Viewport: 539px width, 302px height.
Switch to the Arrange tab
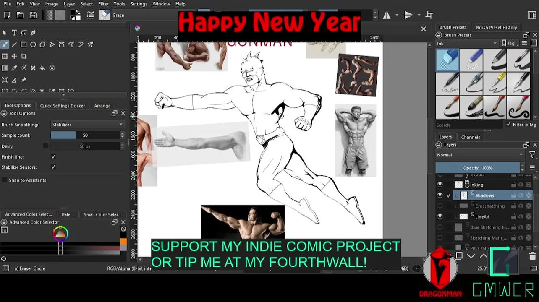click(102, 106)
